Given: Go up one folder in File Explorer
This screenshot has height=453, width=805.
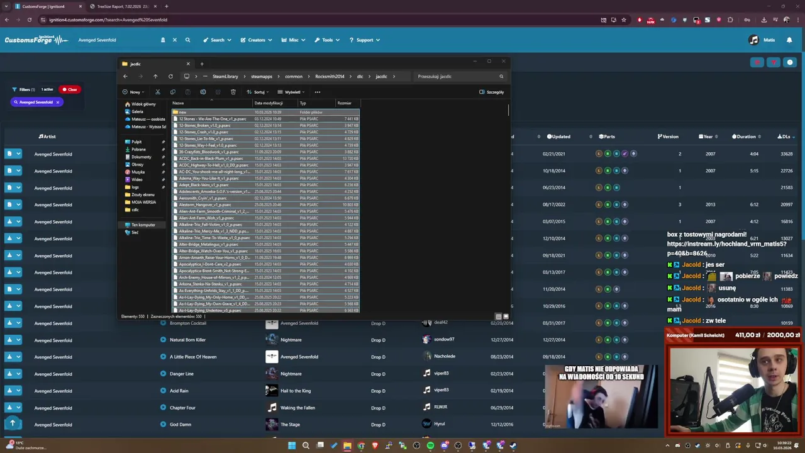Looking at the screenshot, I should pos(155,76).
